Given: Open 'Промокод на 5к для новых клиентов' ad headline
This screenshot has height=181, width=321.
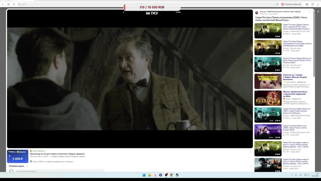Looking at the screenshot, I should (x=57, y=154).
